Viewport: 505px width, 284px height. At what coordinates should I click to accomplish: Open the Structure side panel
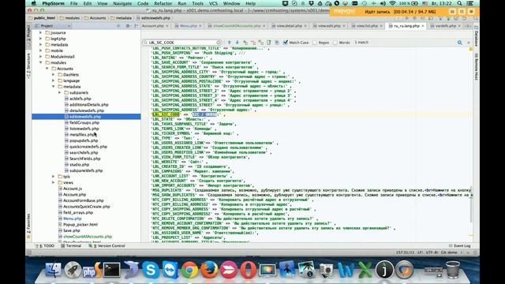(x=28, y=65)
